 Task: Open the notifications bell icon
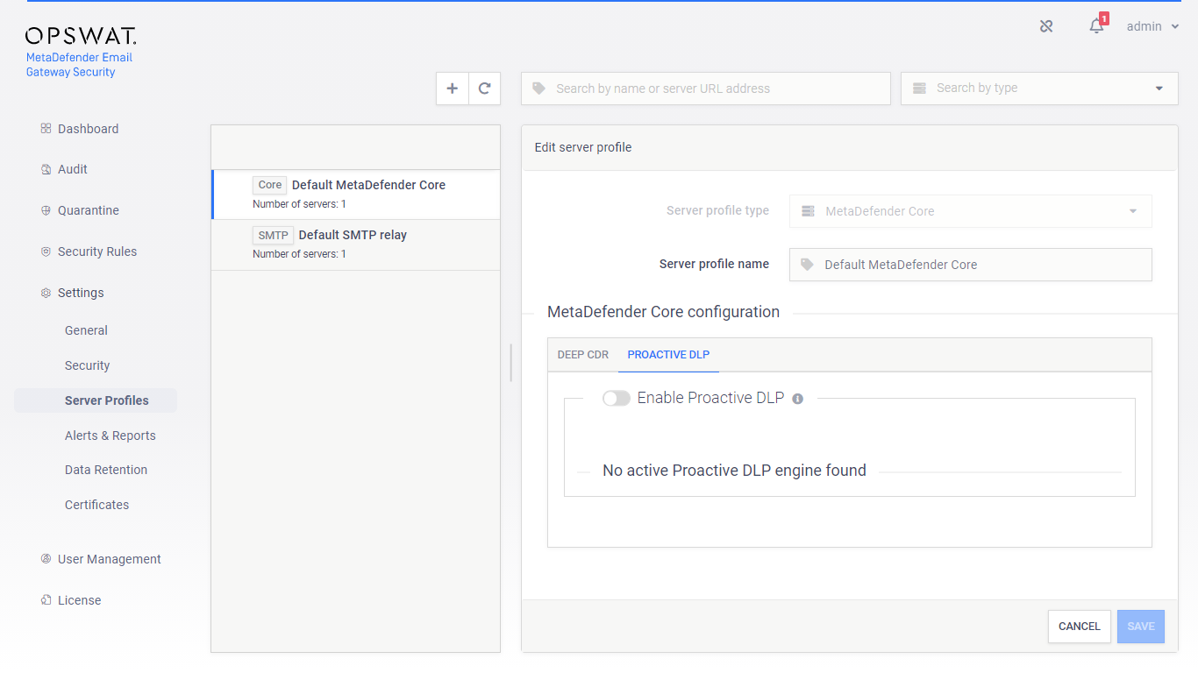(1096, 26)
